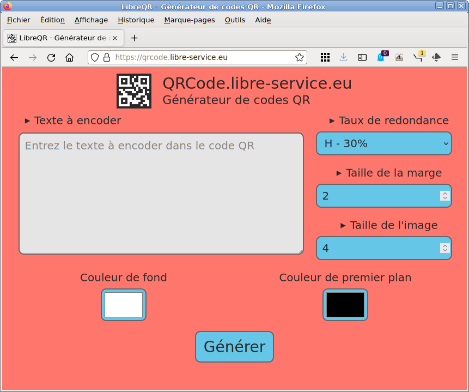Viewport: 469px width, 392px height.
Task: Click the blue ghost extension icon
Action: [x=381, y=57]
